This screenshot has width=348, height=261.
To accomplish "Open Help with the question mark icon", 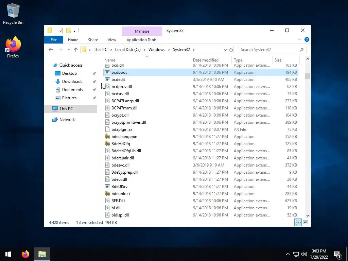I will point(307,39).
